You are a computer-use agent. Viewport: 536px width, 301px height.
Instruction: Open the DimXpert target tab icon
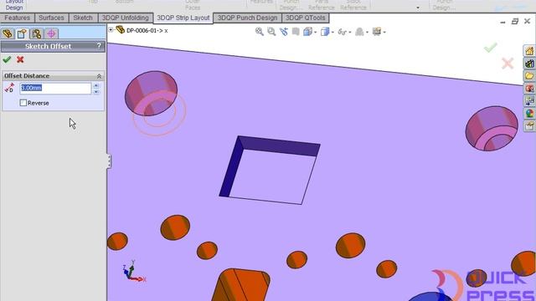51,33
